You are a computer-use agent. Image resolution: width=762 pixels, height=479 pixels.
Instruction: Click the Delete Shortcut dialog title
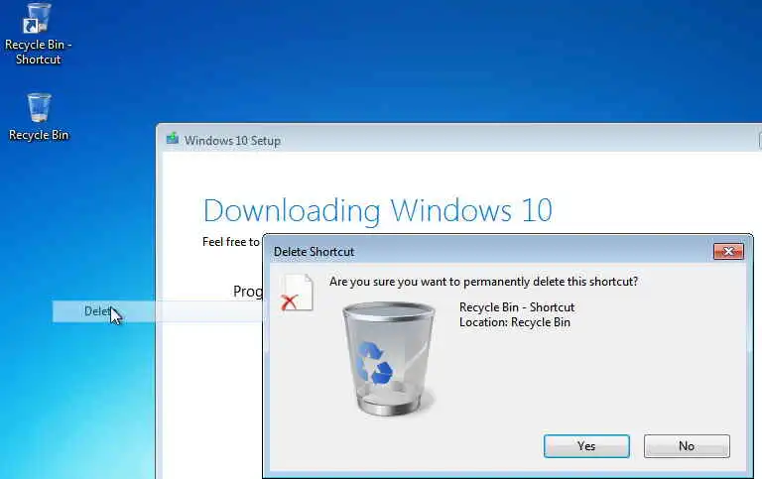pyautogui.click(x=314, y=252)
